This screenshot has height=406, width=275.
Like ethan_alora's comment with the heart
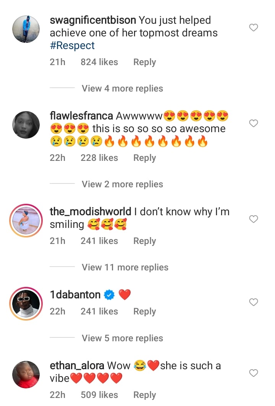pyautogui.click(x=254, y=373)
